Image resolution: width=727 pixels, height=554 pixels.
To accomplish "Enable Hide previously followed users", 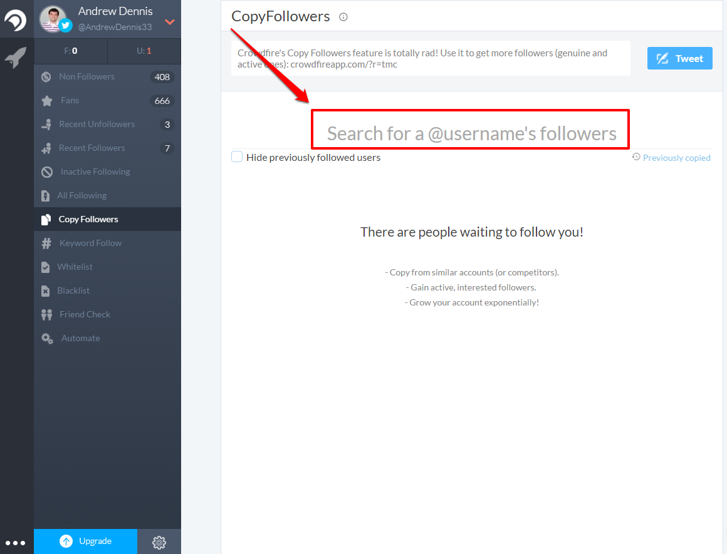I will (237, 156).
